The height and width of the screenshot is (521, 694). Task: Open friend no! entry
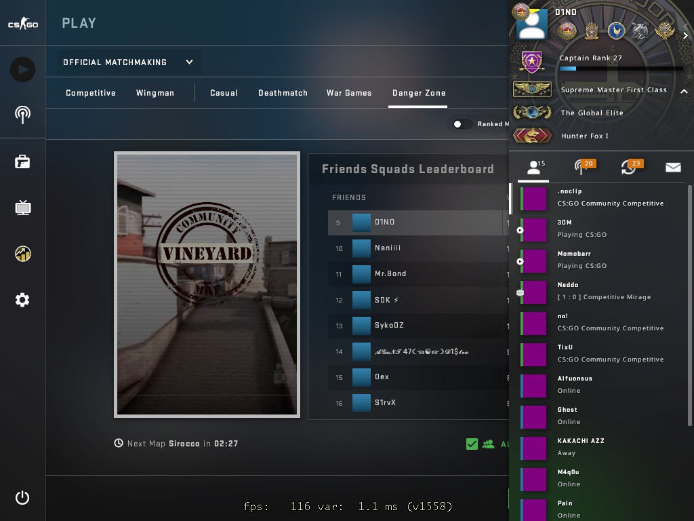pos(598,322)
